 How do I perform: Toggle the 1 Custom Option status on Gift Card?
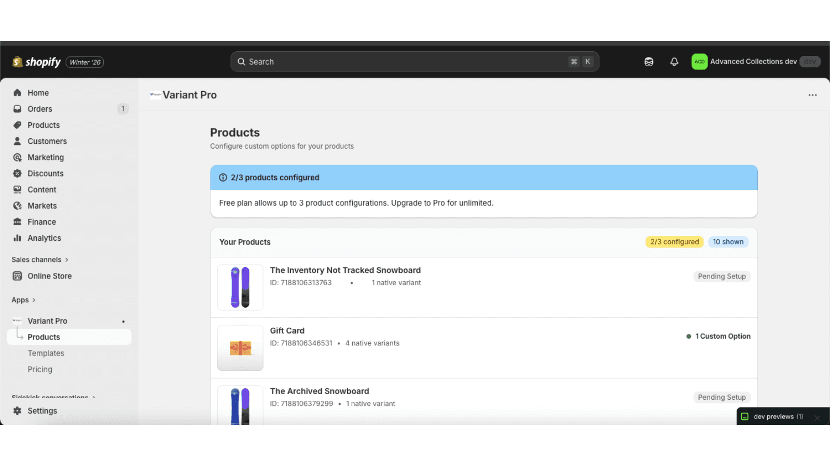(718, 336)
